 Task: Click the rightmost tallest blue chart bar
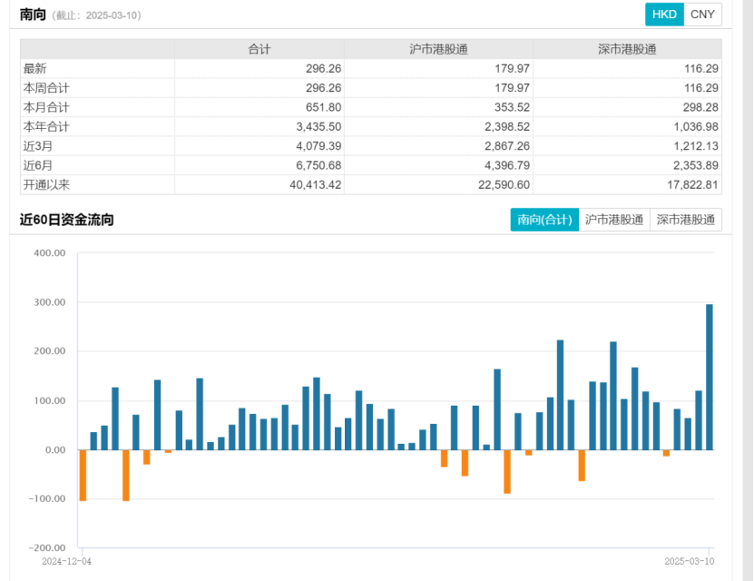(710, 377)
